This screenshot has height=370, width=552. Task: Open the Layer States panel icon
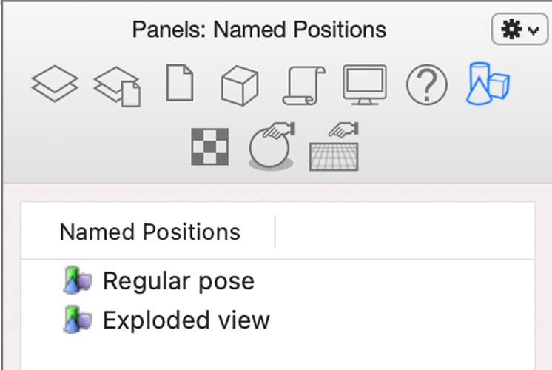(117, 87)
